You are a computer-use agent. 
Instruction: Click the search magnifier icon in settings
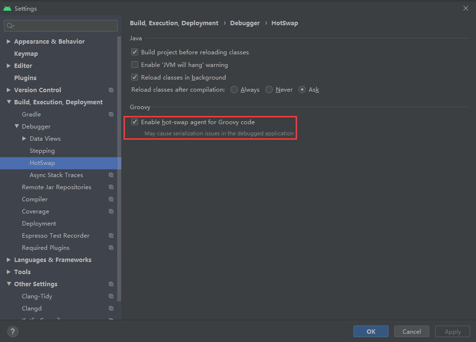tap(10, 26)
